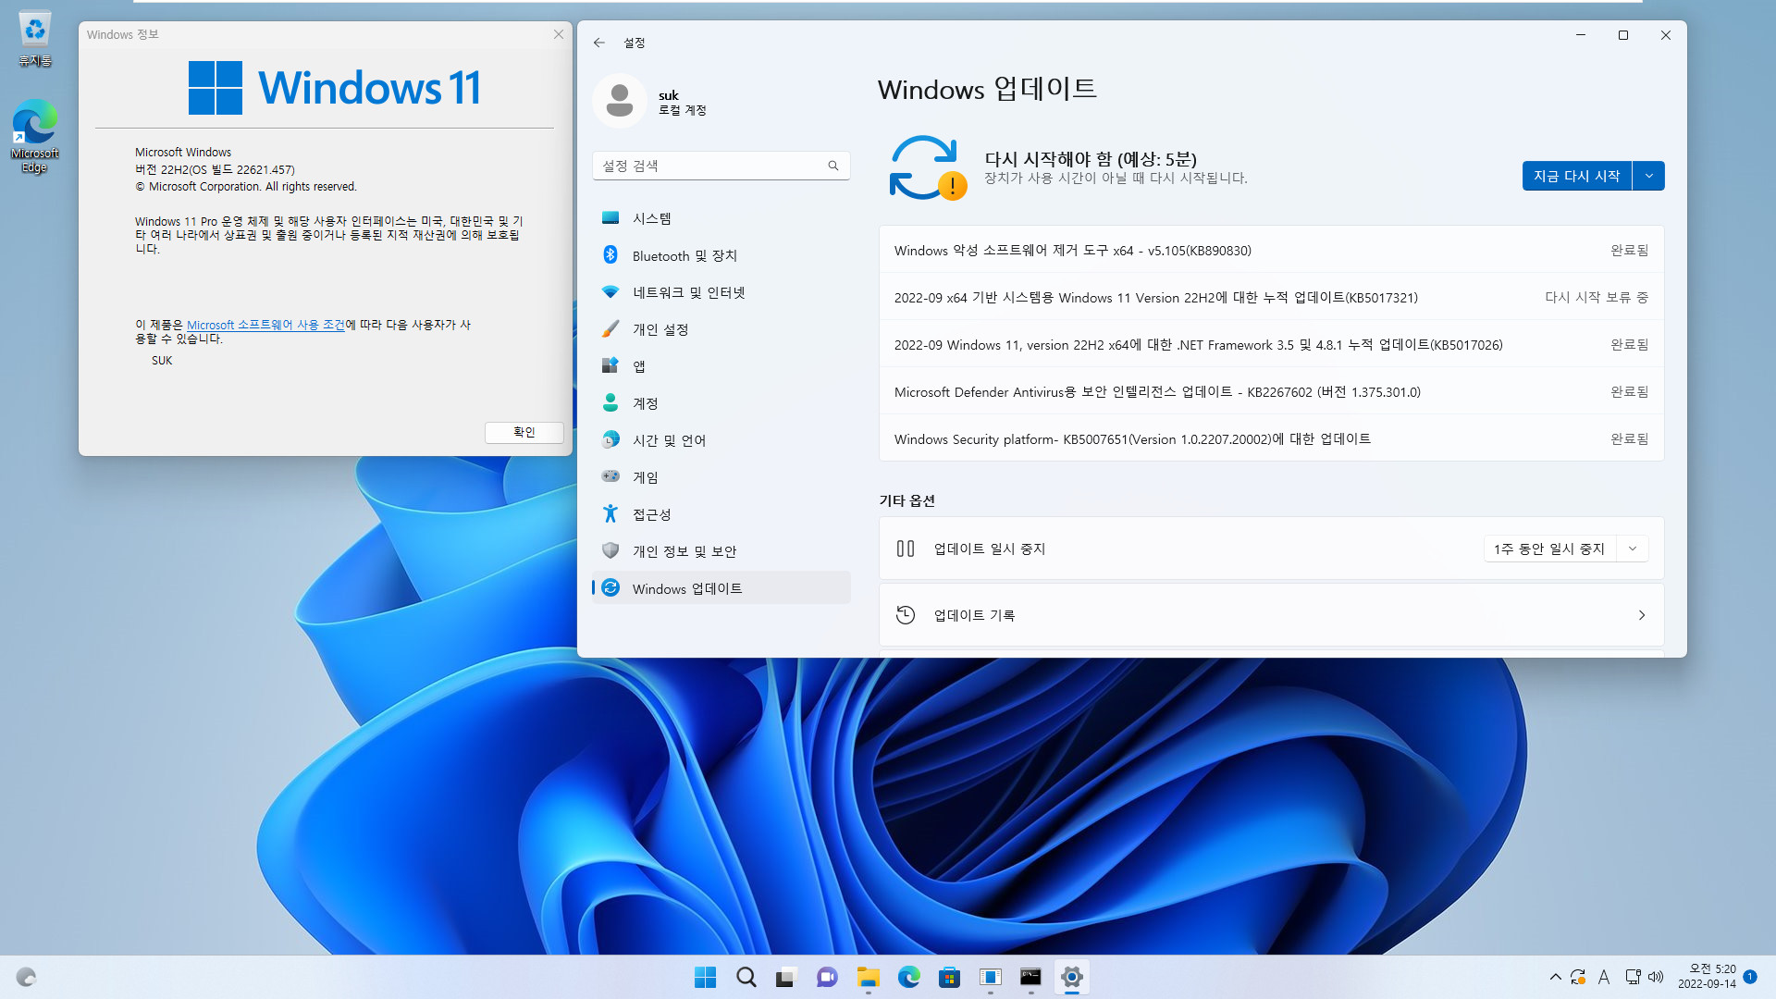The height and width of the screenshot is (999, 1776).
Task: Click the Windows 업데이트 sidebar icon
Action: [610, 587]
